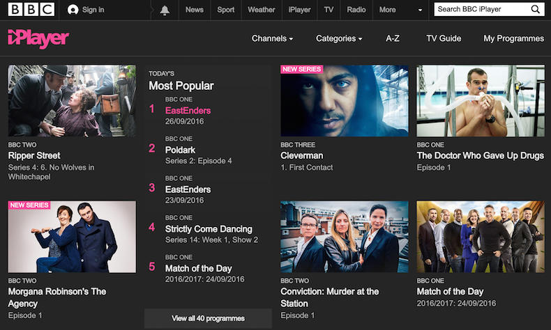This screenshot has width=551, height=330.
Task: Open News in top bar
Action: [x=195, y=10]
